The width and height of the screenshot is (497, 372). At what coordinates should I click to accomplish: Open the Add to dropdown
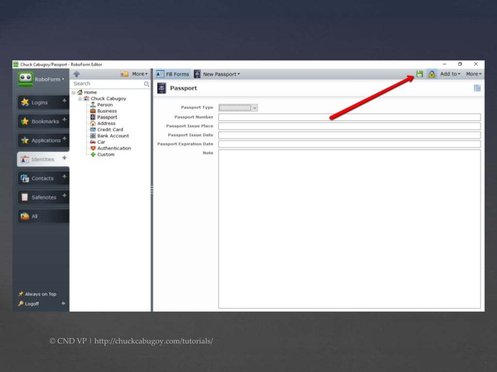[x=450, y=74]
